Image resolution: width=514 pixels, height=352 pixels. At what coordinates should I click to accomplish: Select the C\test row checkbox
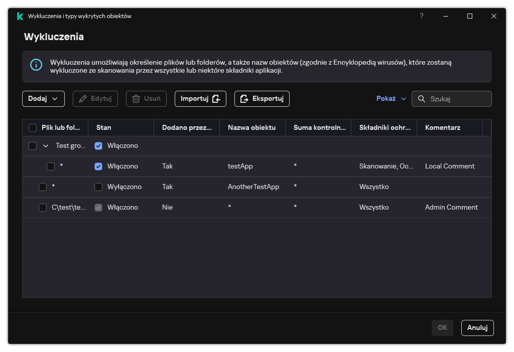tap(43, 208)
